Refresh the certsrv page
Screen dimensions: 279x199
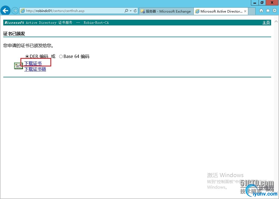(135, 11)
